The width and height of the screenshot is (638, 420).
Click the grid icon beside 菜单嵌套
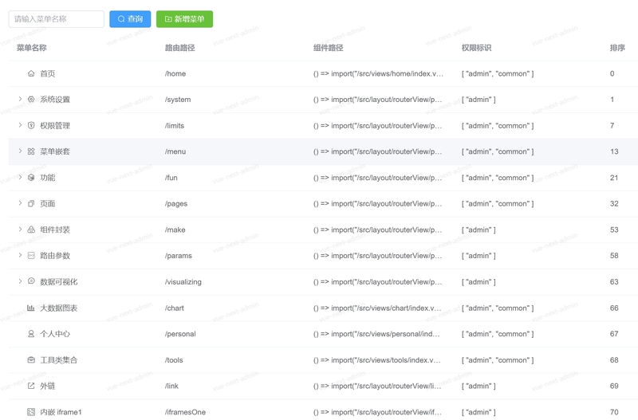coord(31,151)
